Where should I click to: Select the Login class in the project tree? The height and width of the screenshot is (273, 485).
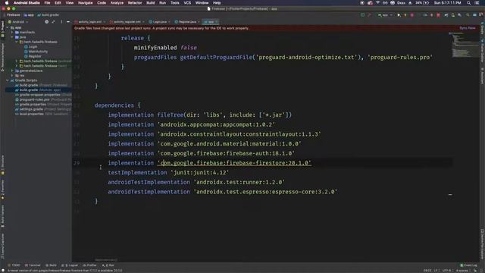click(31, 47)
